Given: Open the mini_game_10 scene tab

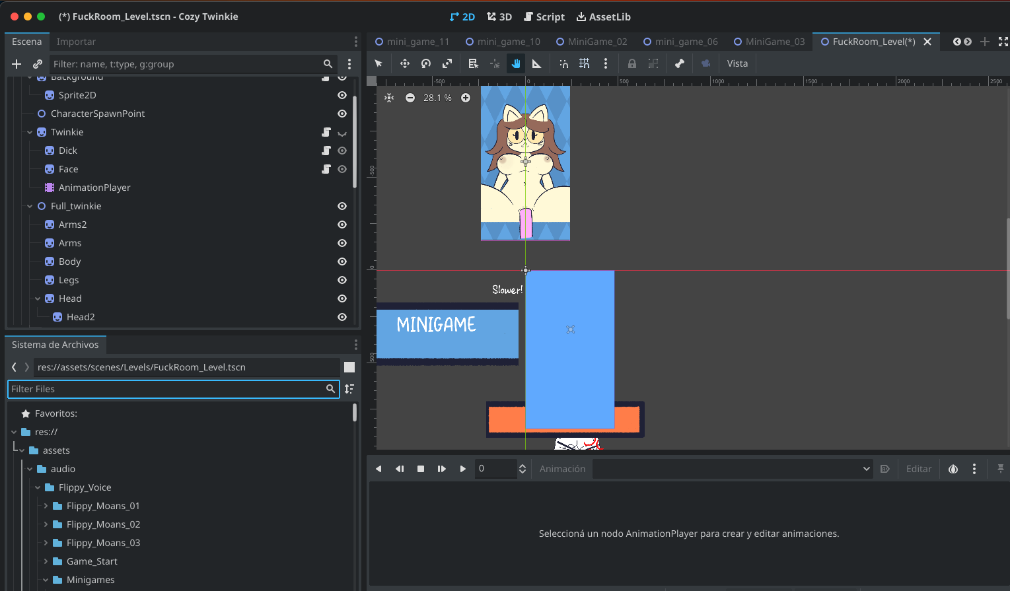Looking at the screenshot, I should tap(503, 42).
